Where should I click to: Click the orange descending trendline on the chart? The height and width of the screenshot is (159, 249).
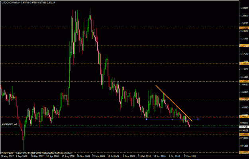174,103
